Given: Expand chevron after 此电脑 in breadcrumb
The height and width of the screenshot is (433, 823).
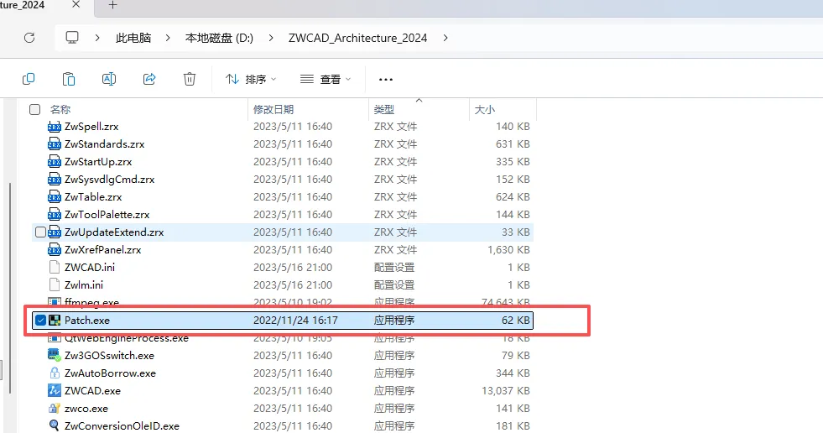Looking at the screenshot, I should click(x=168, y=38).
